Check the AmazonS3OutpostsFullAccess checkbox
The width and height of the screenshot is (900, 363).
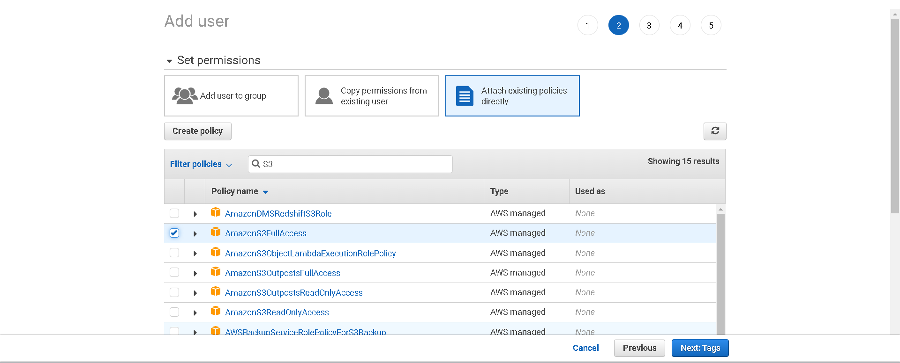(174, 272)
